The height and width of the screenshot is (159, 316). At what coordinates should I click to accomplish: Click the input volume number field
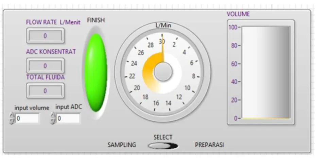click(27, 118)
